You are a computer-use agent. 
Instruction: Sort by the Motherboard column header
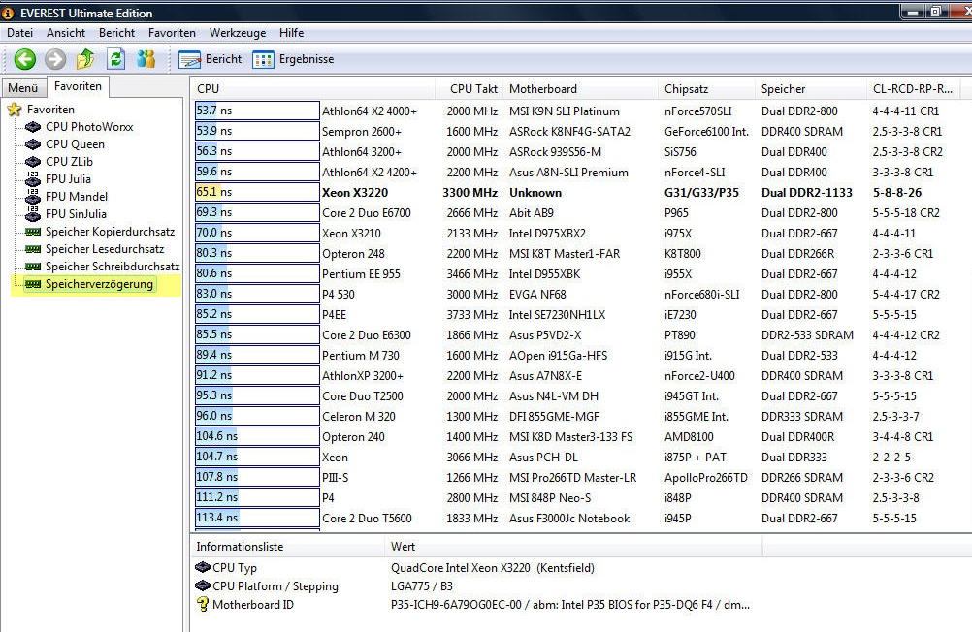click(x=580, y=88)
